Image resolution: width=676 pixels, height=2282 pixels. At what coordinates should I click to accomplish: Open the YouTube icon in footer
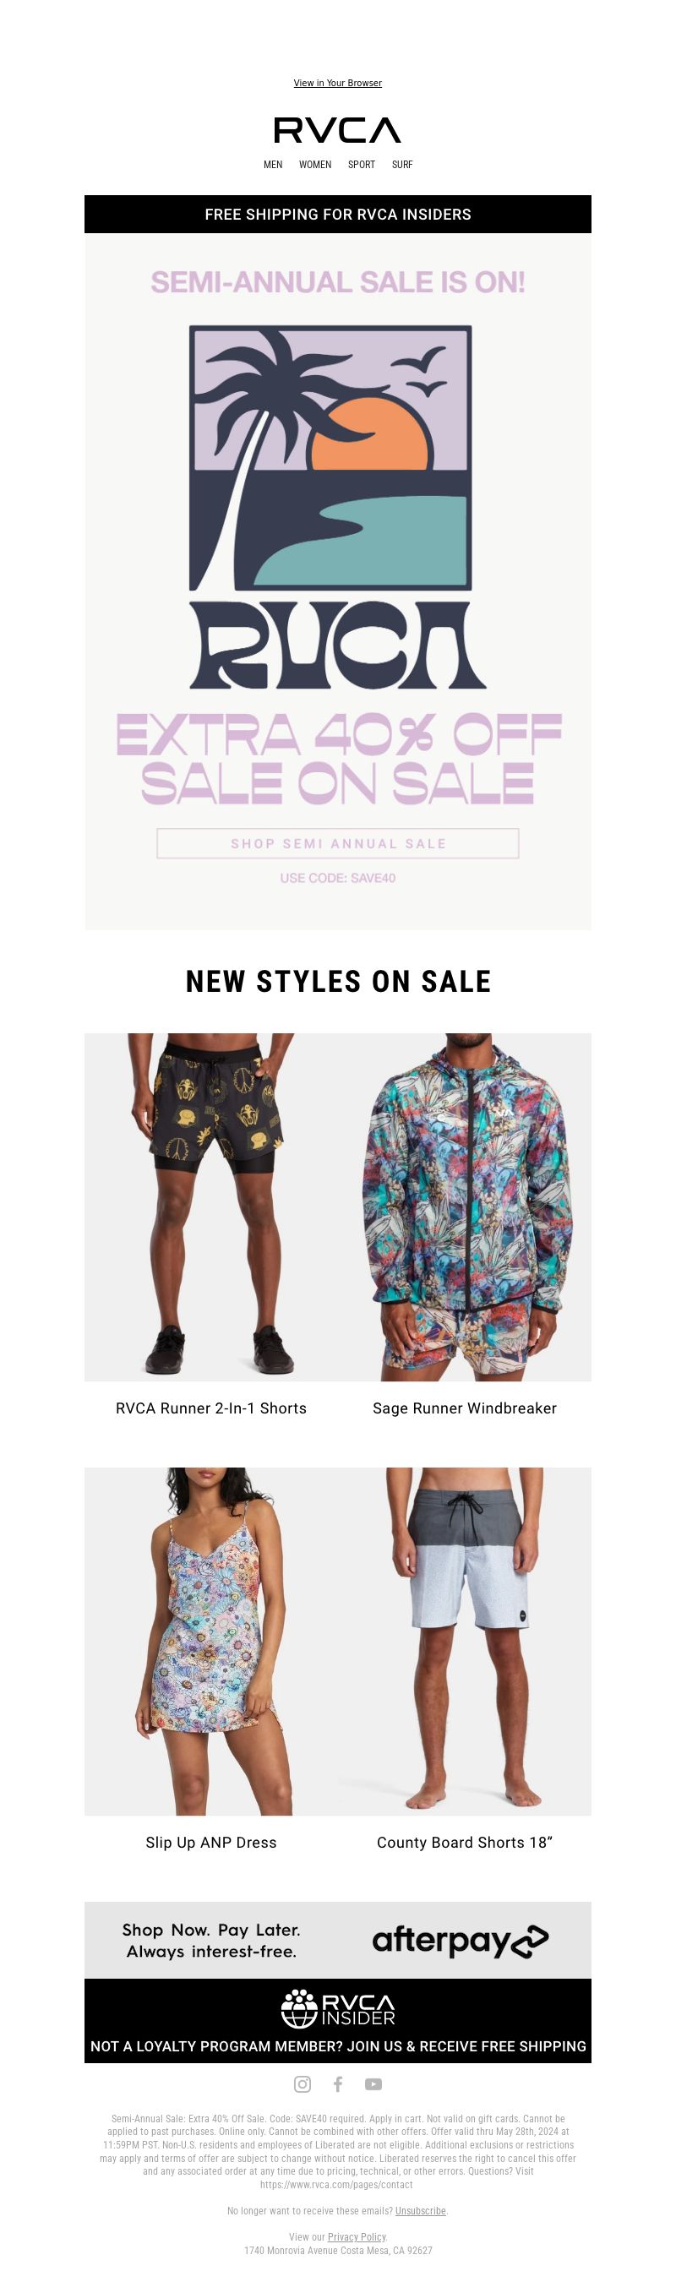373,2083
